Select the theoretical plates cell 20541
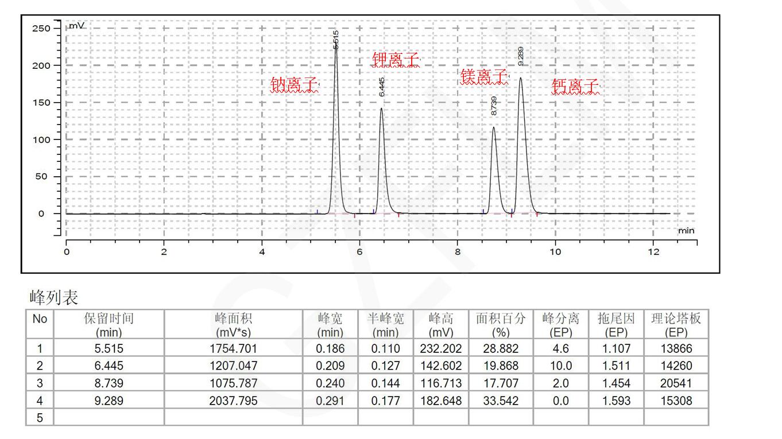The image size is (782, 439). click(676, 383)
